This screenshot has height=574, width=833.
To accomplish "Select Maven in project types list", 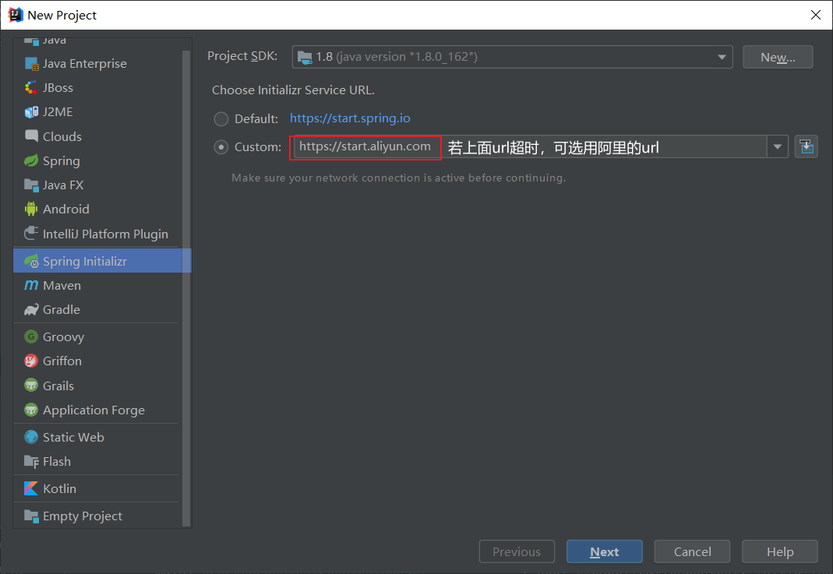I will click(97, 285).
